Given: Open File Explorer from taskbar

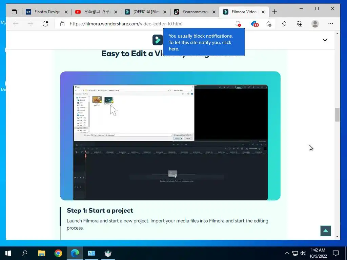Looking at the screenshot, I should [x=41, y=253].
